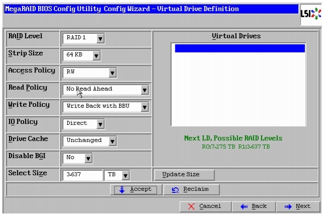Click the red X Cancel icon

pos(191,206)
